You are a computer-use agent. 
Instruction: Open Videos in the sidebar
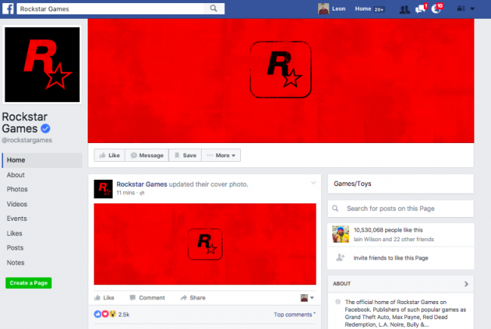click(17, 204)
